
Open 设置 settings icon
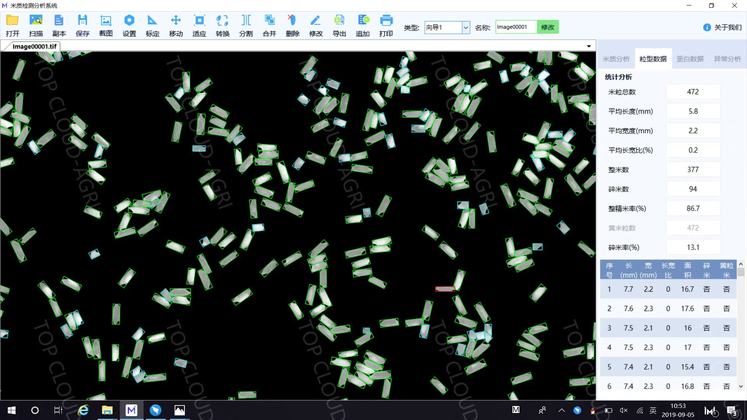point(129,26)
